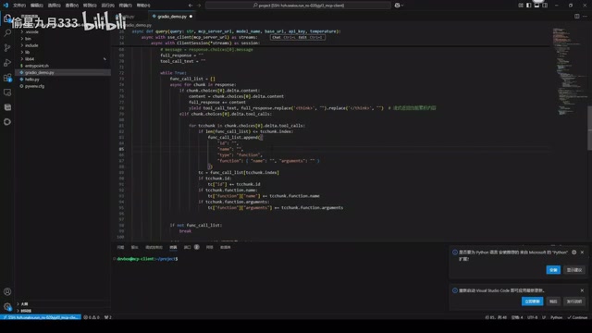Click the VS Code logo in the title bar
The width and height of the screenshot is (592, 333).
click(x=6, y=6)
